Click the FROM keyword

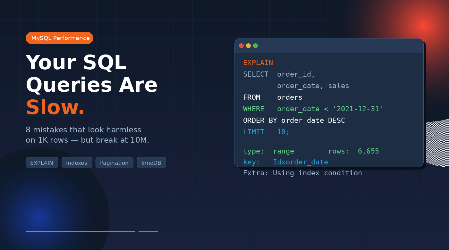(x=251, y=97)
